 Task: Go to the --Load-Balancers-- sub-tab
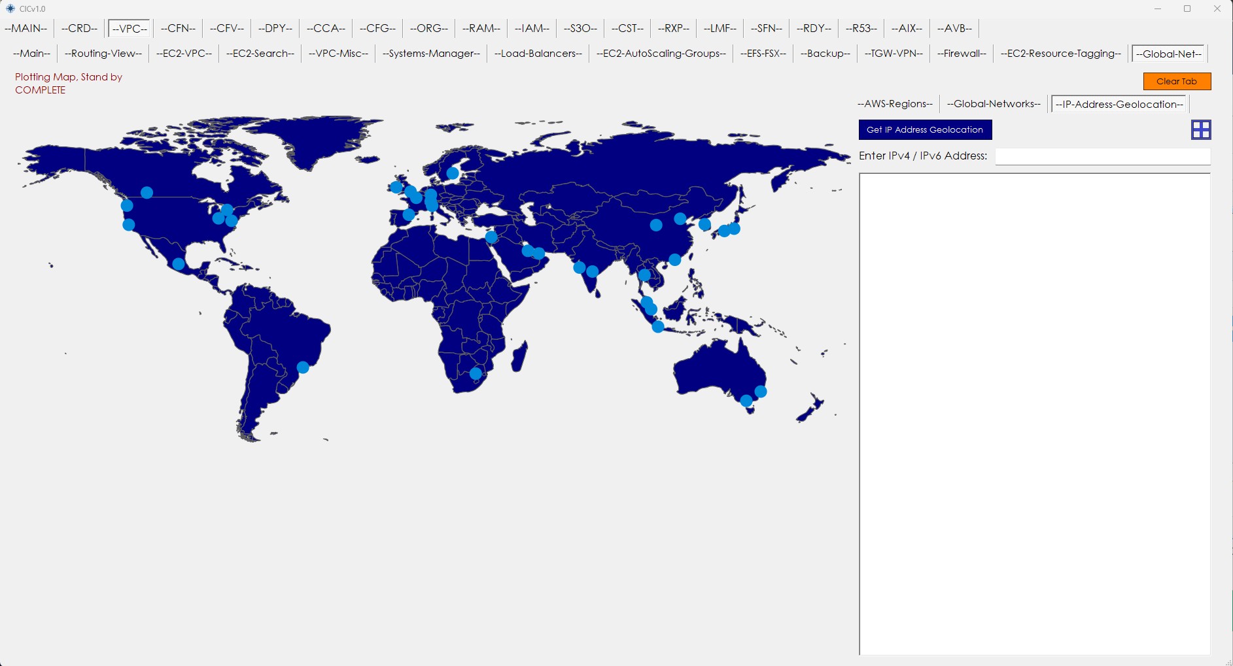(x=538, y=54)
